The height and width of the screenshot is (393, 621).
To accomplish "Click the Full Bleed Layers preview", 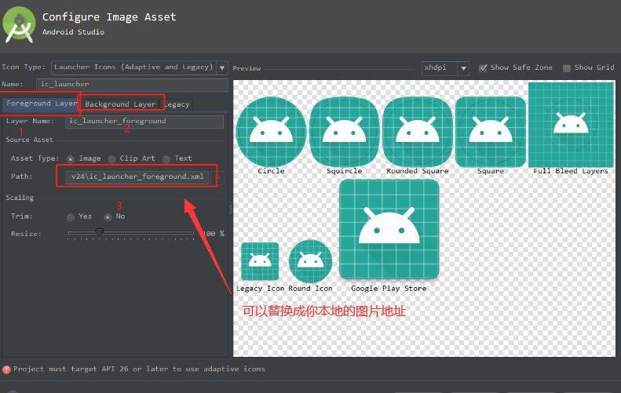I will [571, 125].
